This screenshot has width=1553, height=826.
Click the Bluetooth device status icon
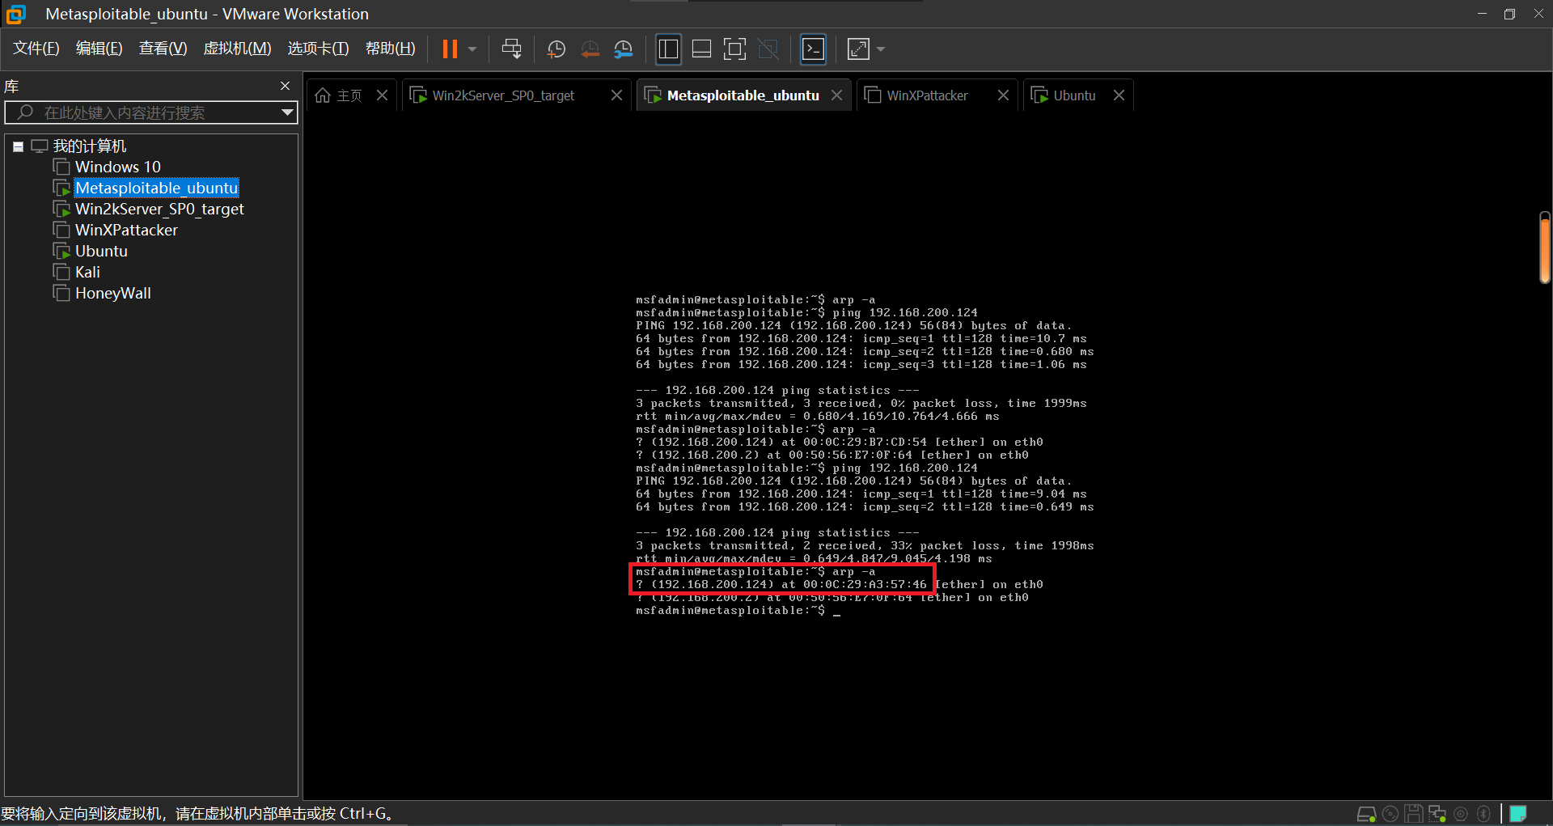1483,814
